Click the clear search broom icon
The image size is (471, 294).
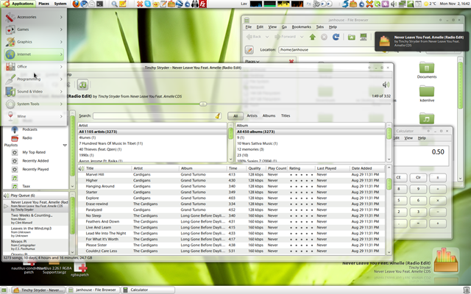tap(218, 115)
